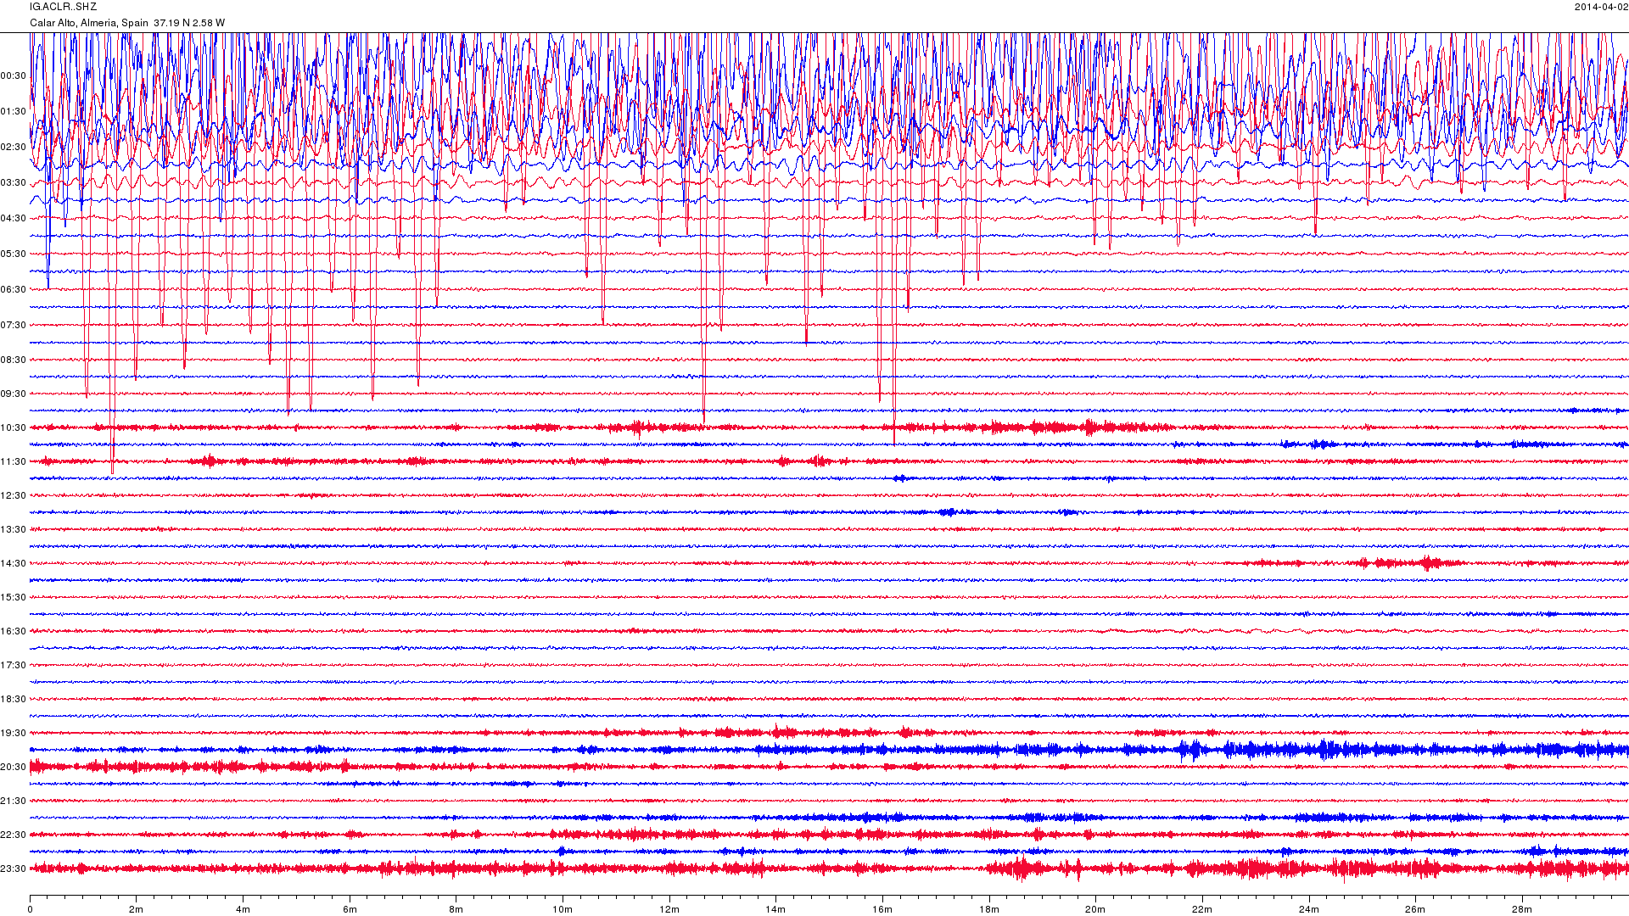Image resolution: width=1629 pixels, height=916 pixels.
Task: Click the 20:30 time label
Action: point(14,768)
